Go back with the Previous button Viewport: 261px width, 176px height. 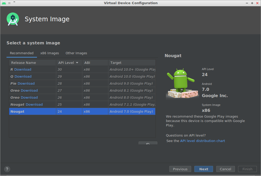tap(180, 169)
